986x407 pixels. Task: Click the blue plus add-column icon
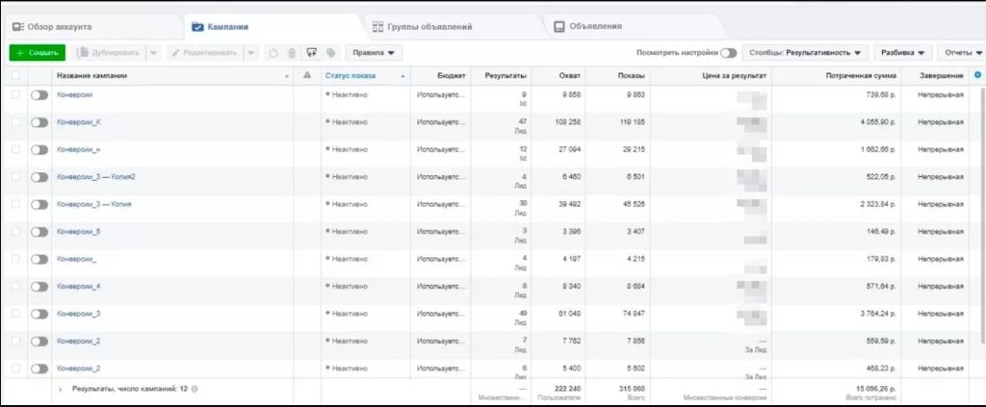tap(978, 75)
